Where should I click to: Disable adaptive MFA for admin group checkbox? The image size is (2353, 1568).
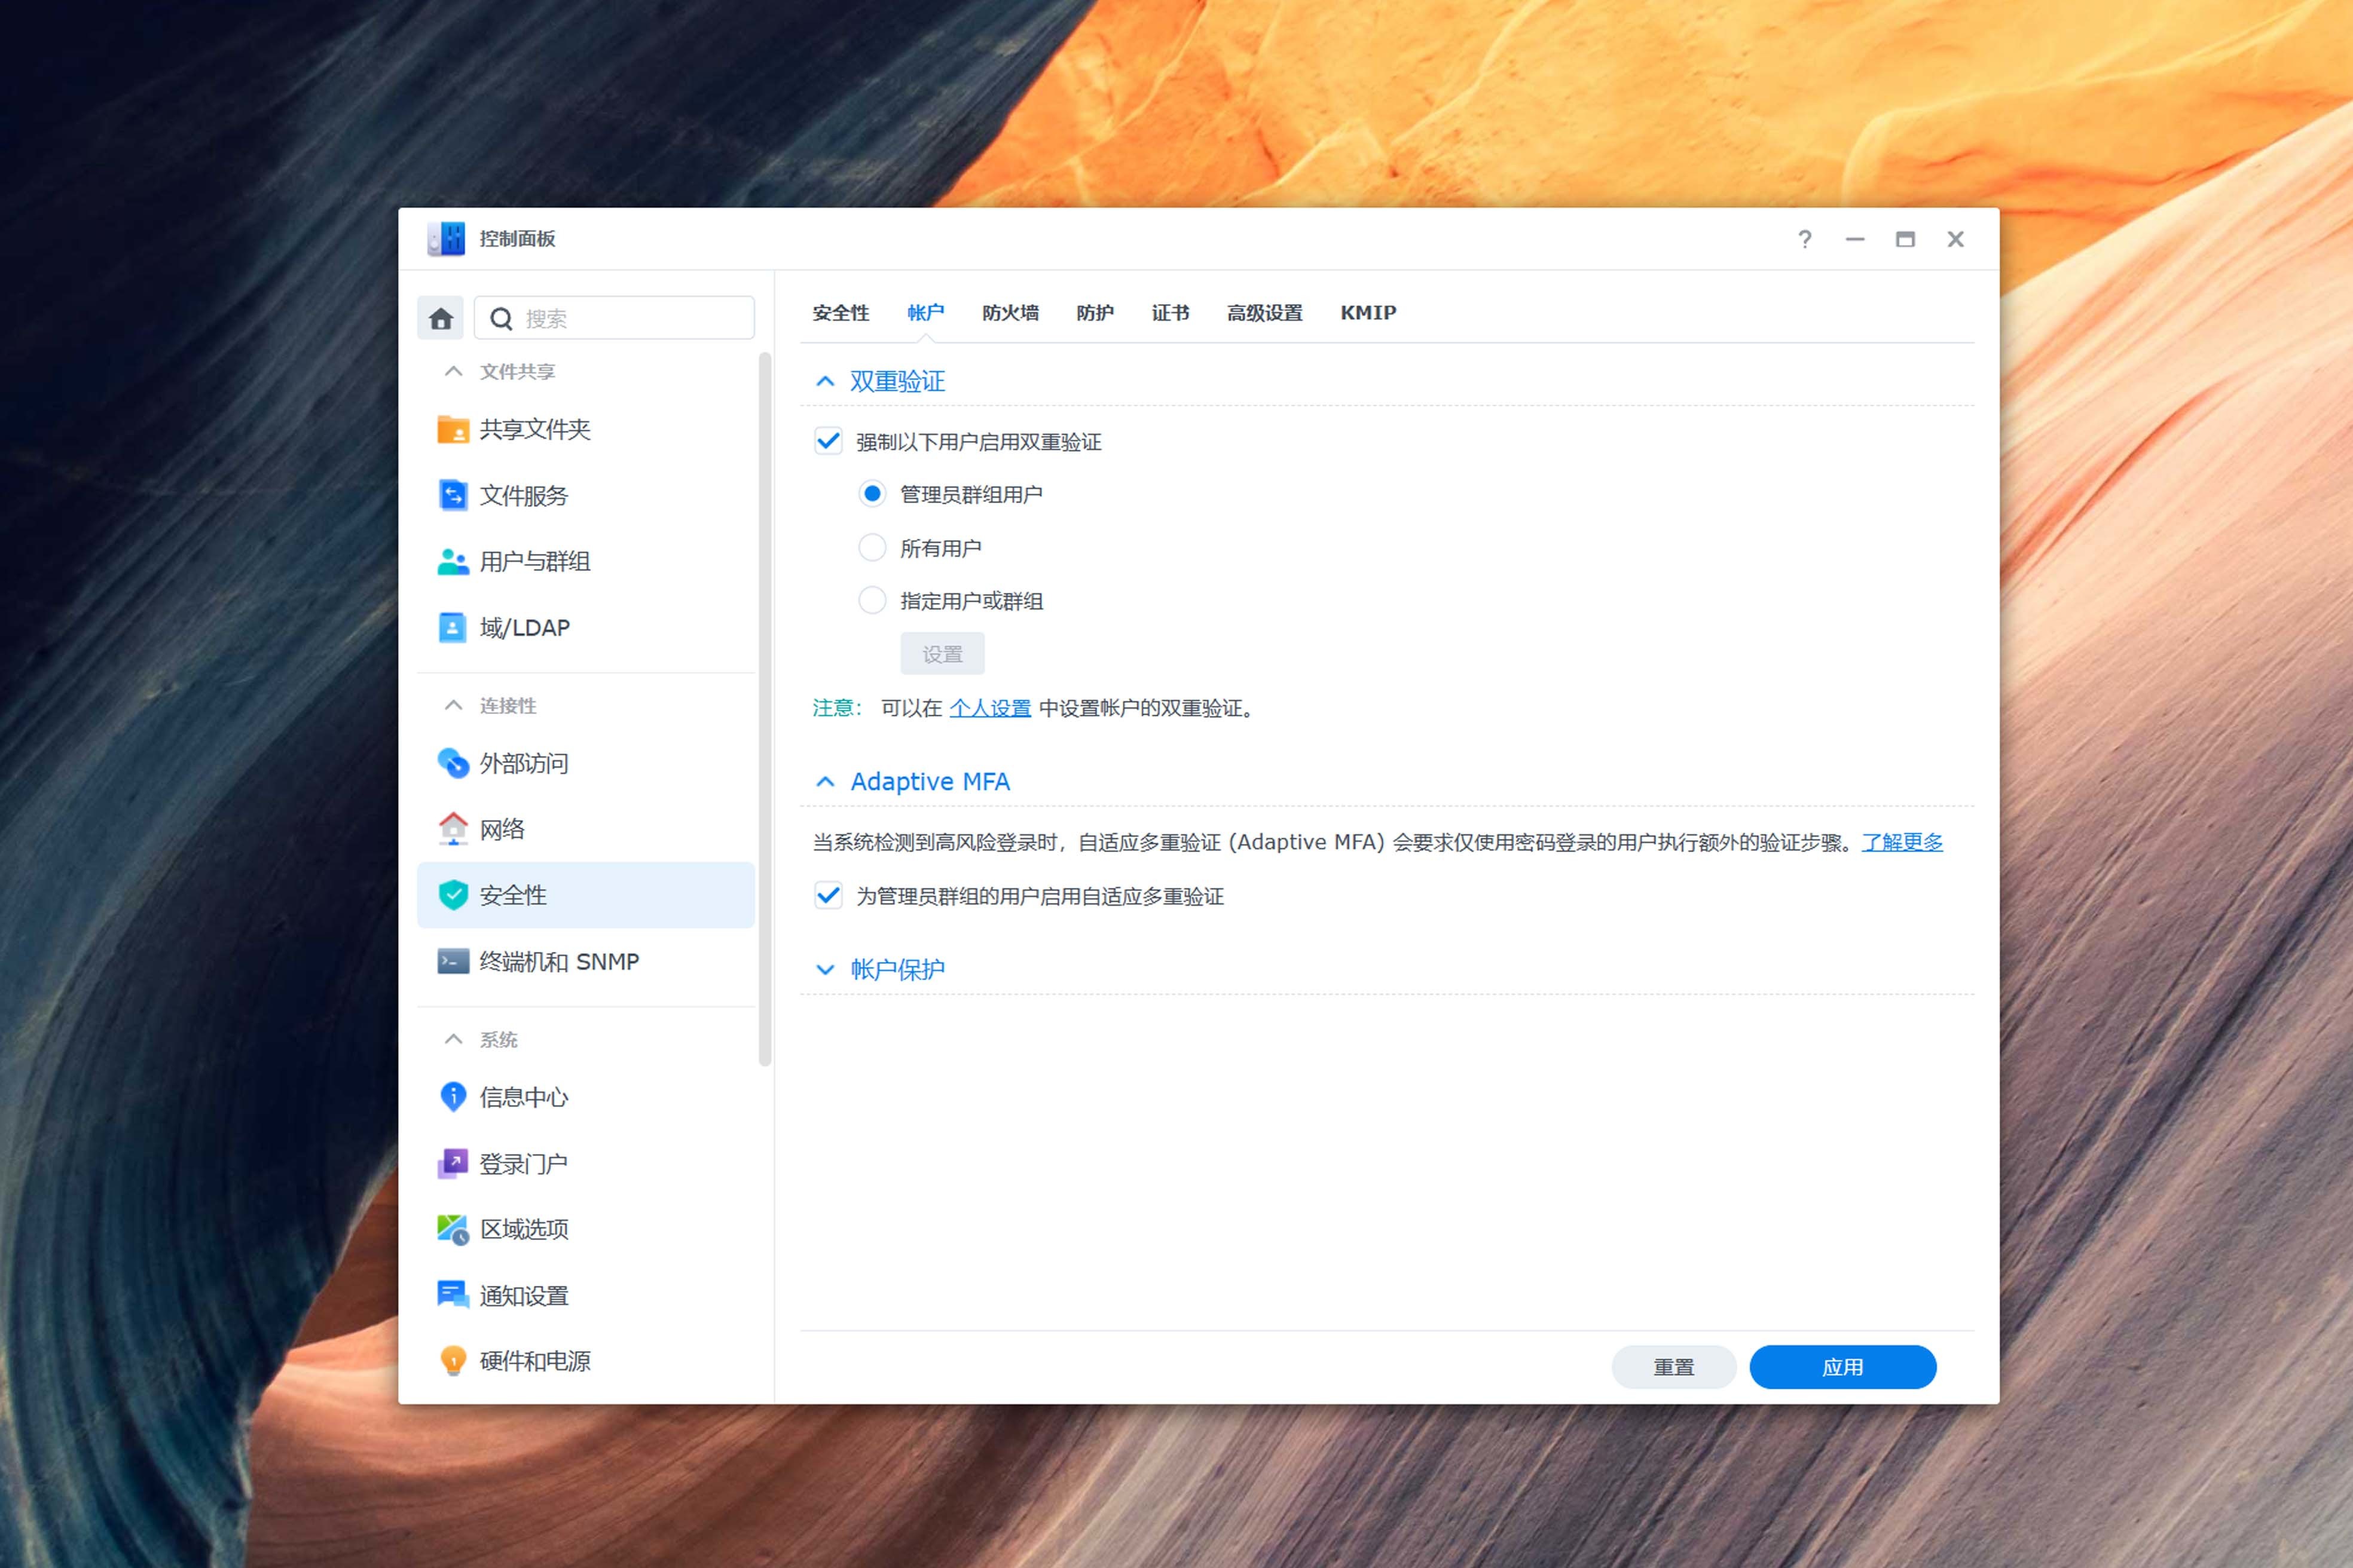coord(829,896)
